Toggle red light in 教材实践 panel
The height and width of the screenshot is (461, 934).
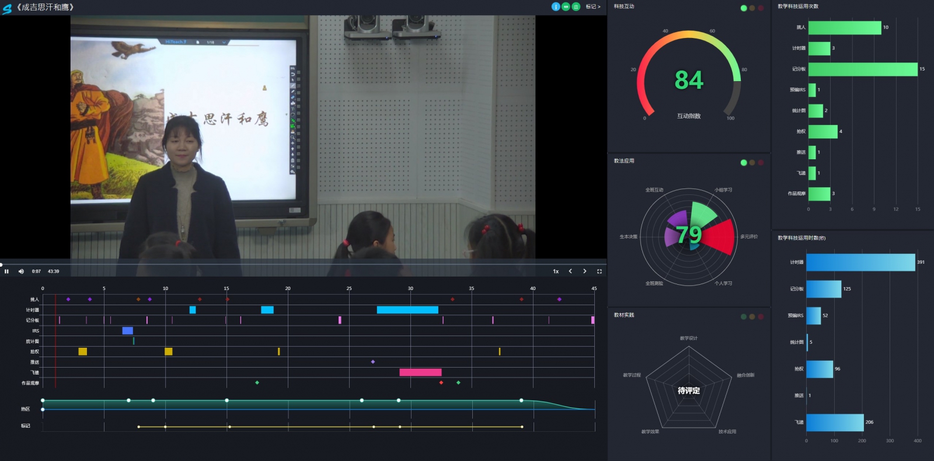point(761,317)
